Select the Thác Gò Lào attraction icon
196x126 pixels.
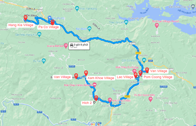(126, 22)
